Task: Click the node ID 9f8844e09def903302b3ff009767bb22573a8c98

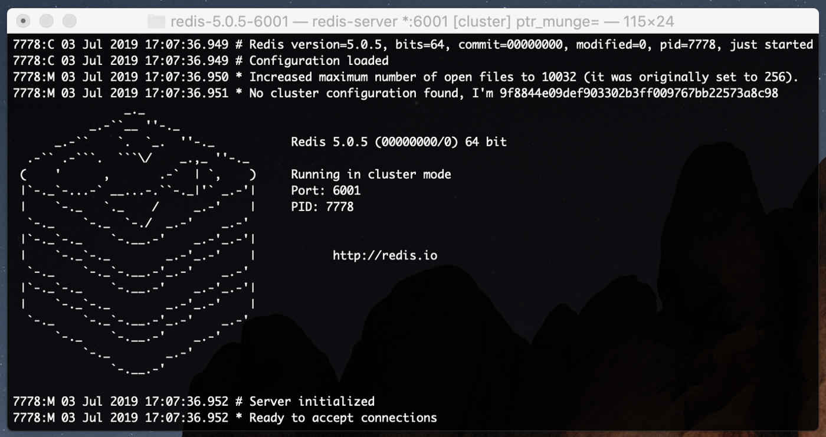Action: coord(638,93)
